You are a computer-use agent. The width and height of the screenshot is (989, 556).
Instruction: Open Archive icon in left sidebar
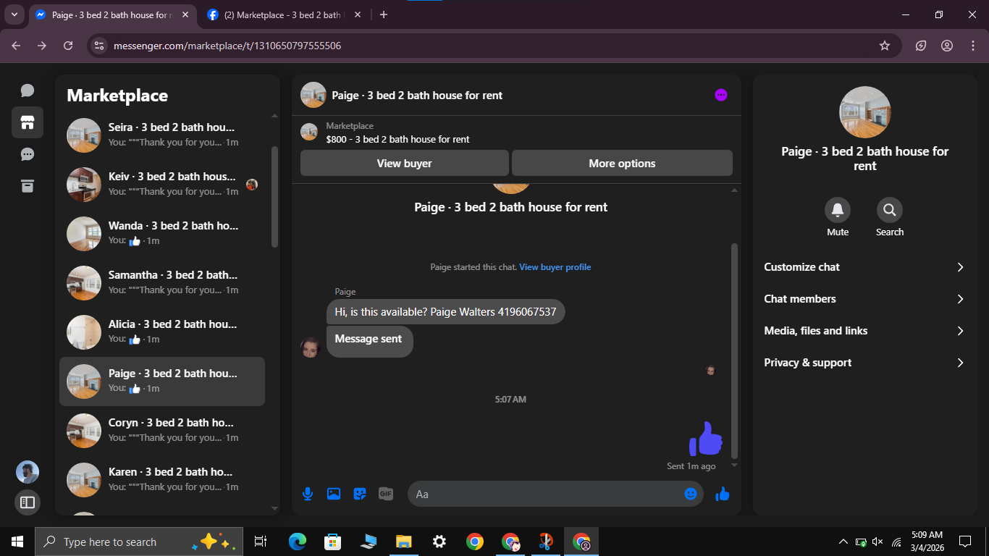coord(28,186)
